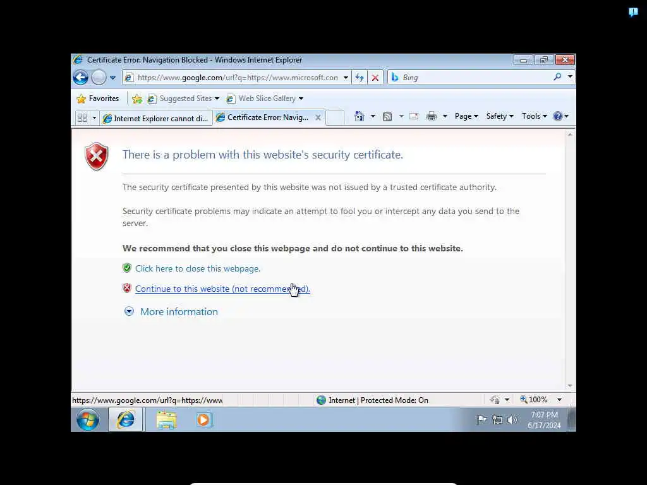Open the print options dropdown arrow
The image size is (647, 485).
click(x=445, y=117)
